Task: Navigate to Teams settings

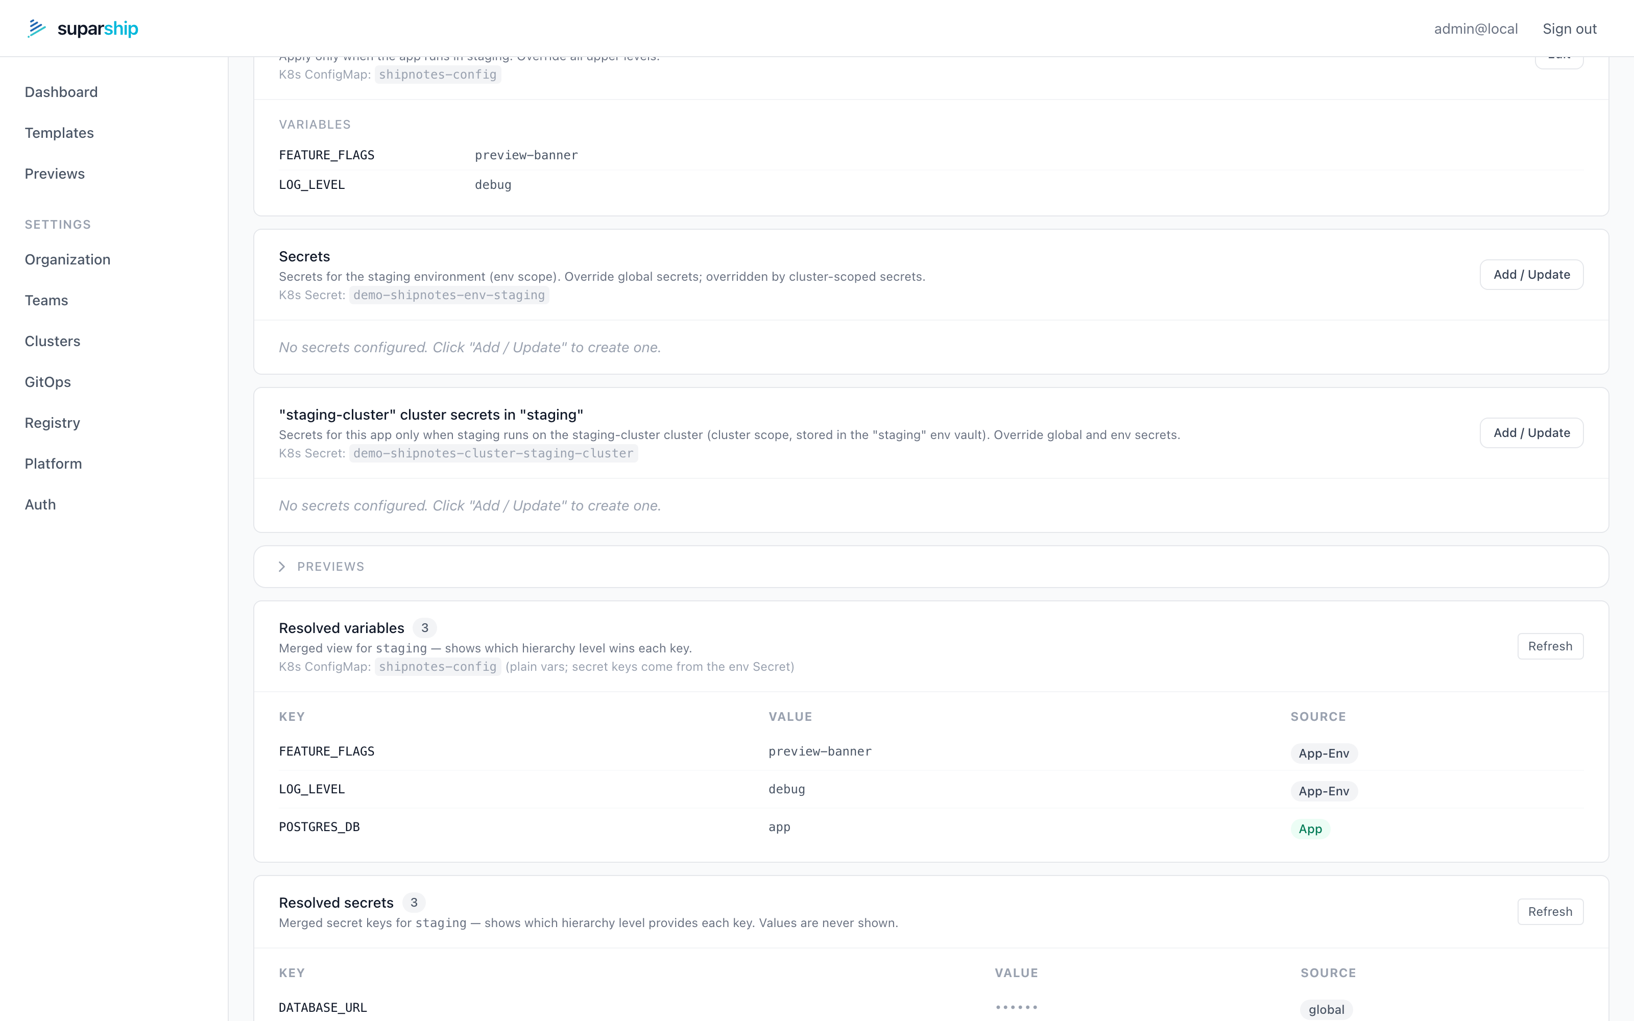Action: [x=46, y=301]
